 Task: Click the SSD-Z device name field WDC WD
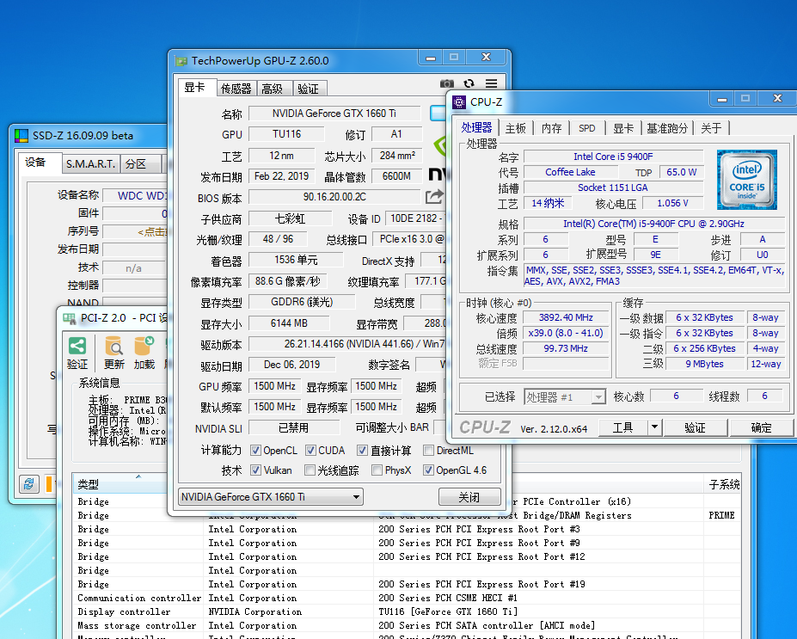pyautogui.click(x=135, y=196)
